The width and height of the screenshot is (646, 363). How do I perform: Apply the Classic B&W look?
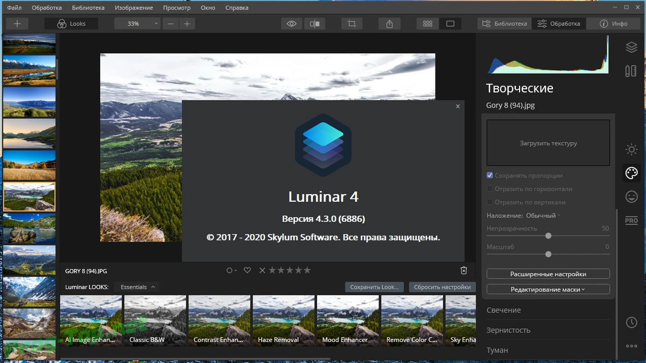pos(155,320)
